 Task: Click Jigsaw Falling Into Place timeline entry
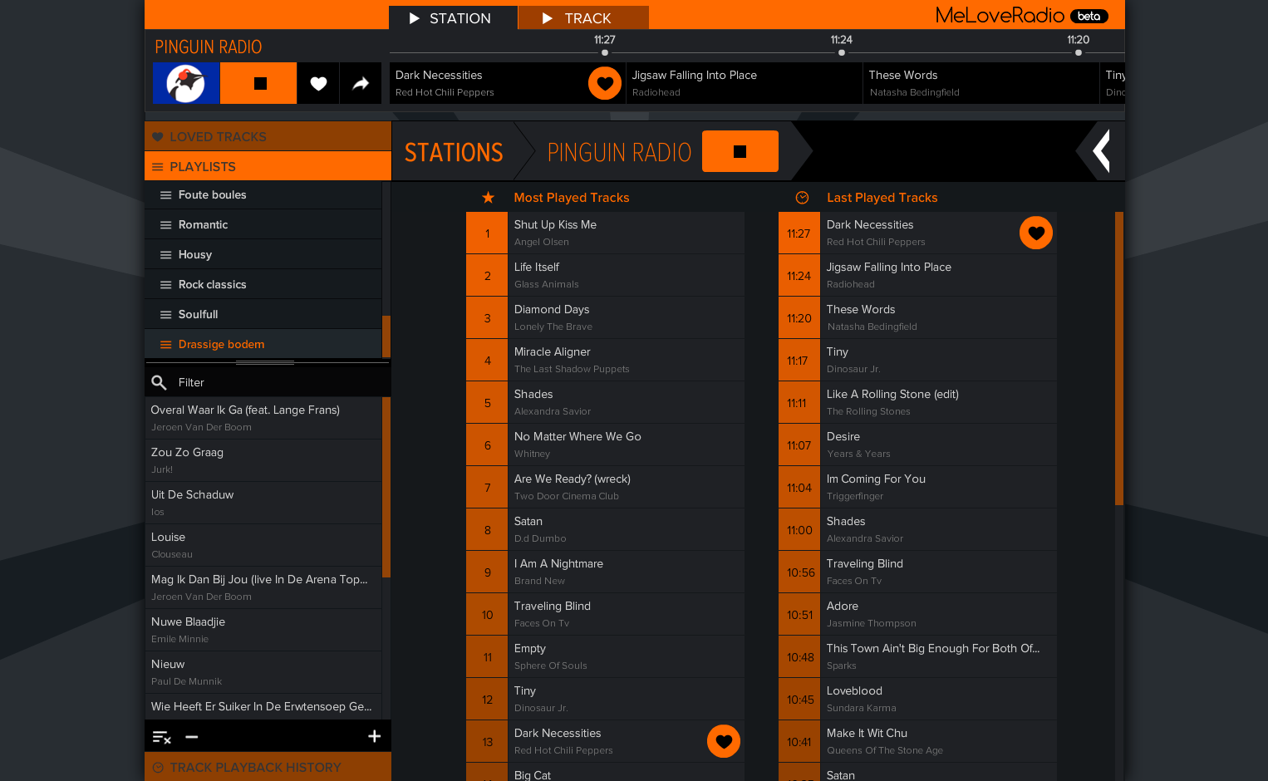(x=744, y=83)
